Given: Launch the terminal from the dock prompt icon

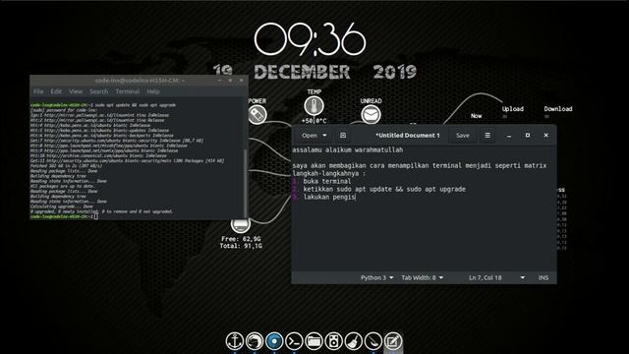Looking at the screenshot, I should point(294,341).
